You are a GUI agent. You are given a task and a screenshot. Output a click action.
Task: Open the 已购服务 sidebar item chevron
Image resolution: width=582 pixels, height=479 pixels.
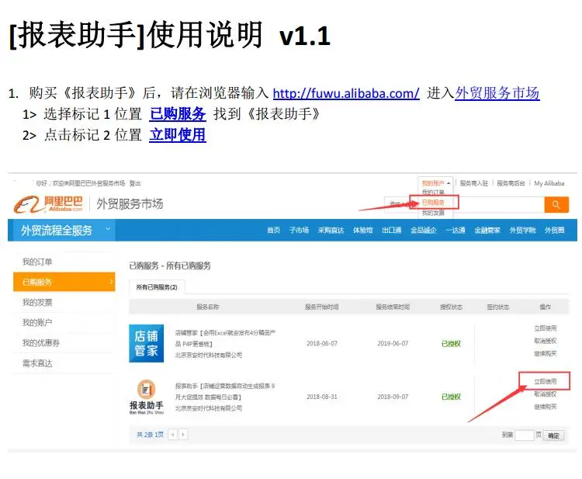point(111,282)
